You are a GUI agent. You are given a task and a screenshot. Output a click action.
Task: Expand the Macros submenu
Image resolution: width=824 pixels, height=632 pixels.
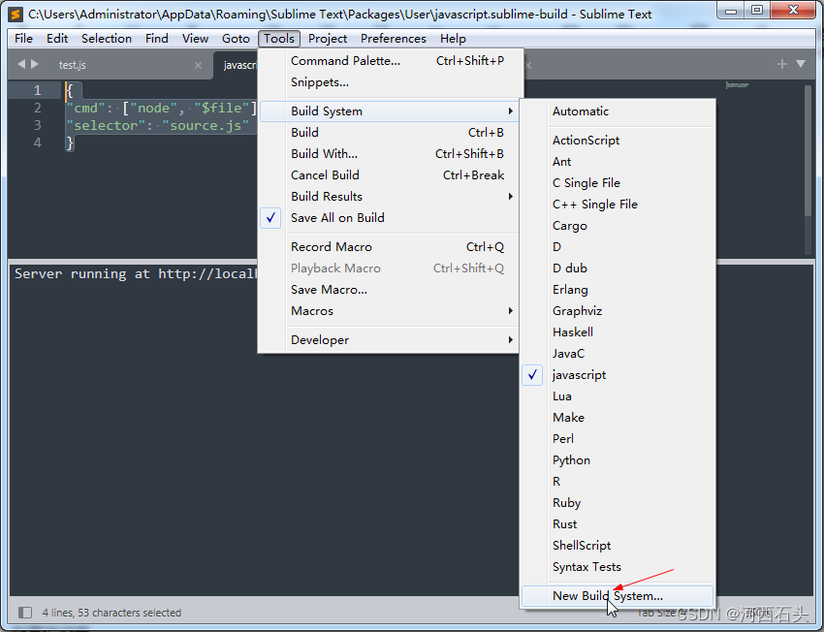[x=390, y=311]
